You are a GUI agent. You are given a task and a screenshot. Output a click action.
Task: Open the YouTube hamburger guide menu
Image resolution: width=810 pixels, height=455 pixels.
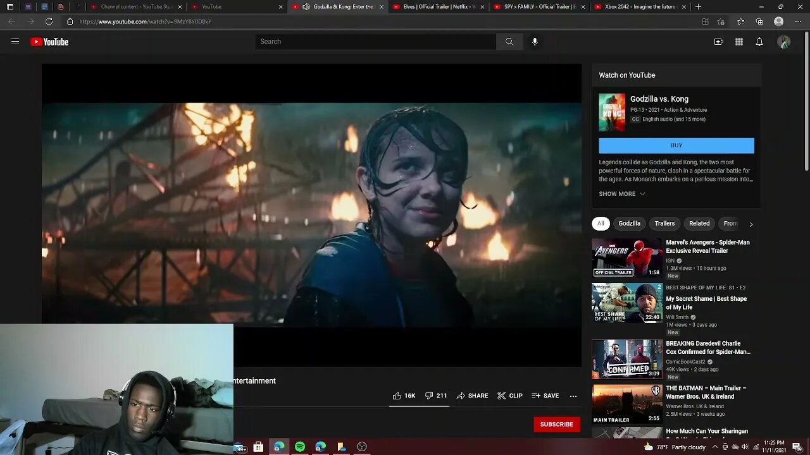click(15, 42)
